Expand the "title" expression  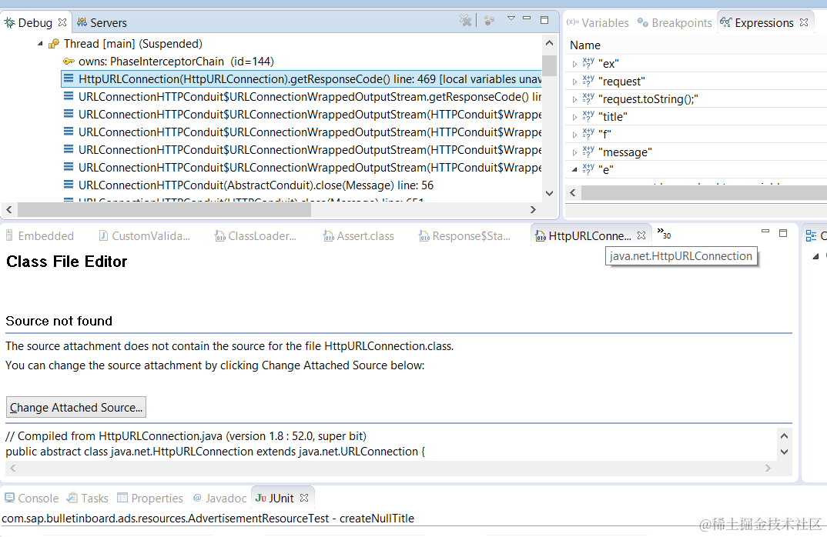click(574, 118)
